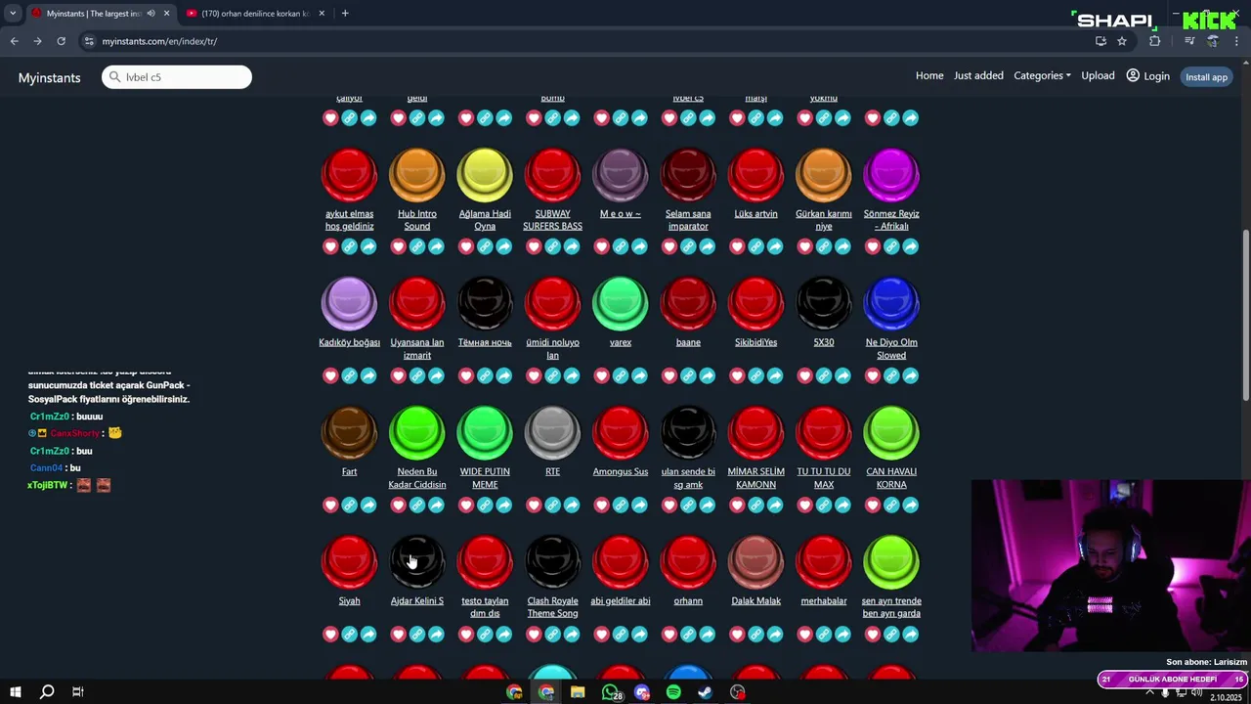
Task: Open Spotify from the taskbar
Action: coord(673,692)
